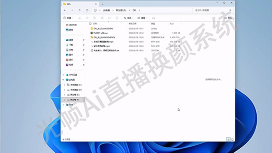
Task: Click the DFL_AI_GUANGZHEN.7z archive icon
Action: [92, 37]
